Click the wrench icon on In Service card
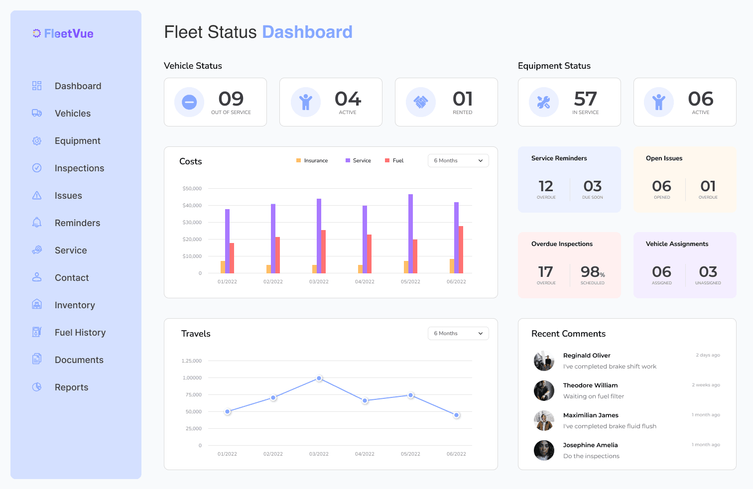 point(544,102)
